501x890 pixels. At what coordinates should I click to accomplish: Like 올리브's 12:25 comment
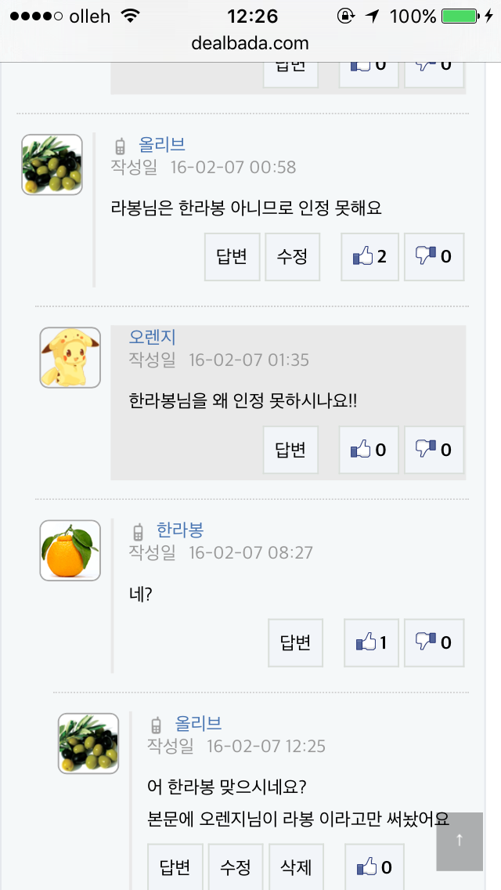pos(375,866)
